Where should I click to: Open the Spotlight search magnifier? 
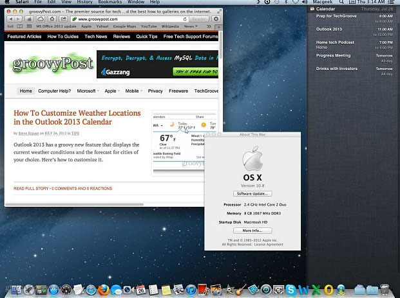pos(341,2)
